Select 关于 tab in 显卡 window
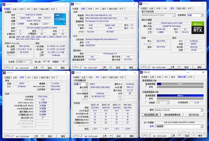The image size is (209, 141). (189, 8)
